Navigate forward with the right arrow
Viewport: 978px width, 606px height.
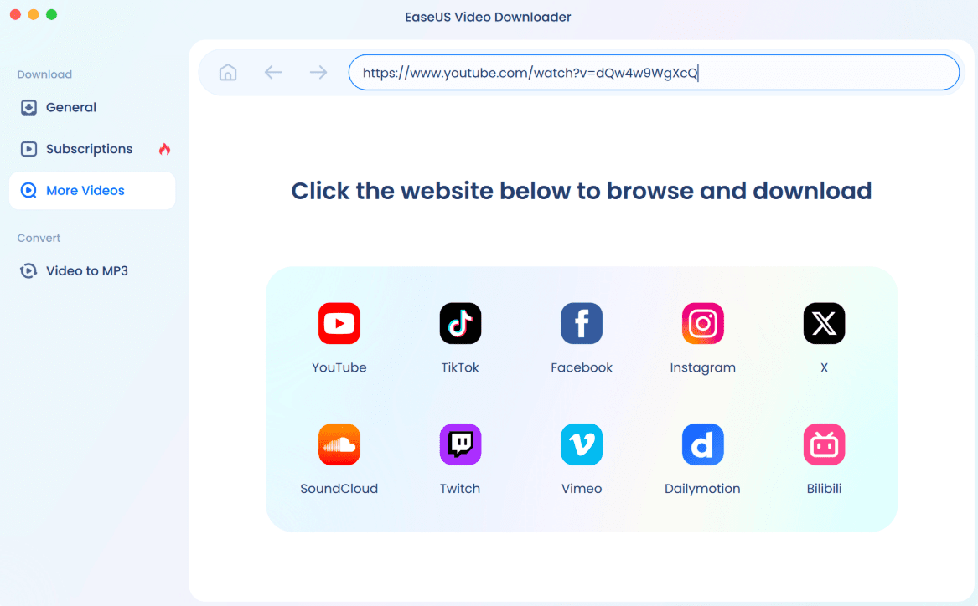(318, 73)
